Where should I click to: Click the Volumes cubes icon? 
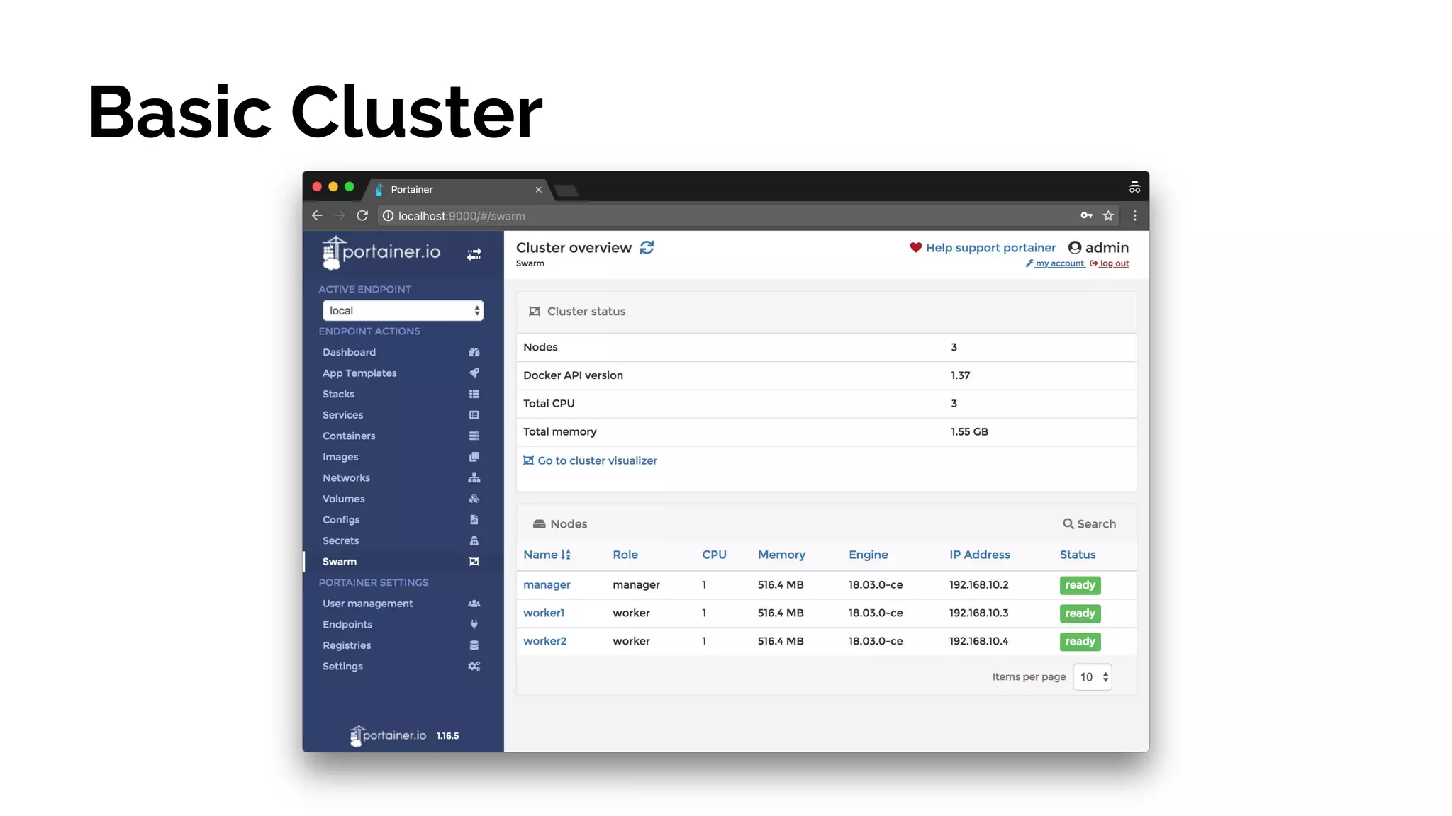tap(474, 499)
